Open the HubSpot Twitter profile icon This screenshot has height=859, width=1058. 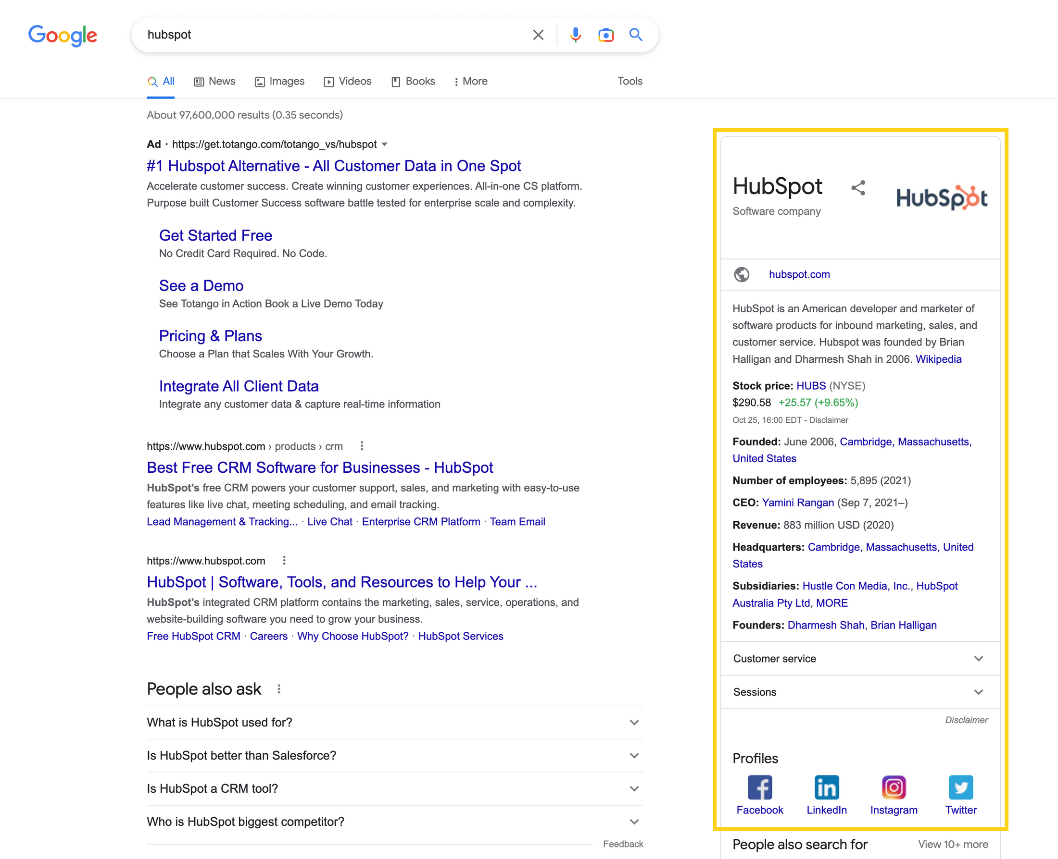pos(960,787)
